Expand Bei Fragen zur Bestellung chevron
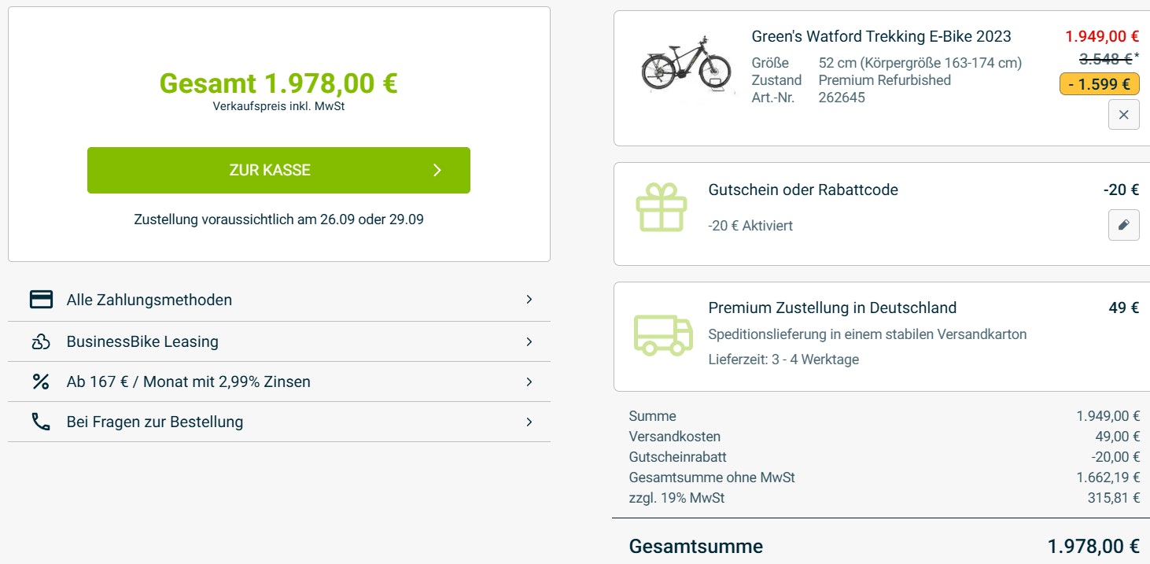Screen dimensions: 1150x564 click(x=529, y=422)
